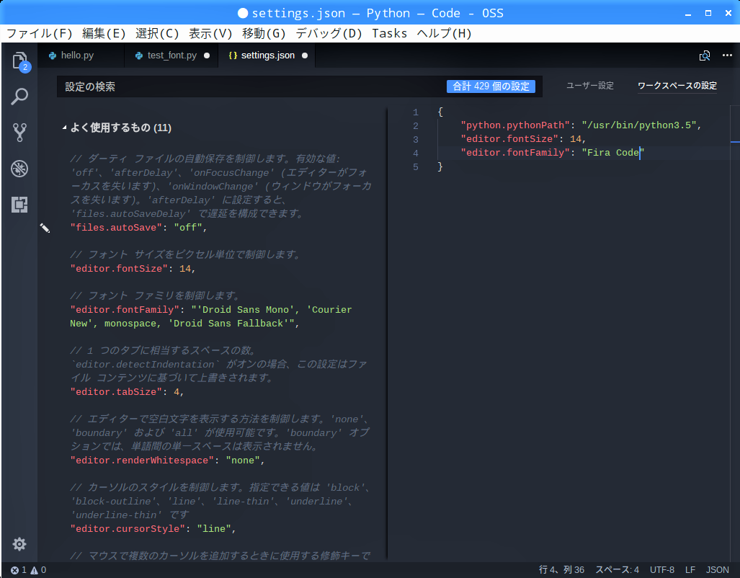This screenshot has height=578, width=740.
Task: Switch to the test_font.py tab
Action: point(171,55)
